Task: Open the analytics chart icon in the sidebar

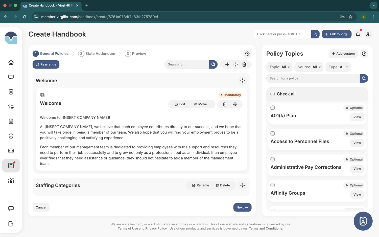Action: click(11, 180)
